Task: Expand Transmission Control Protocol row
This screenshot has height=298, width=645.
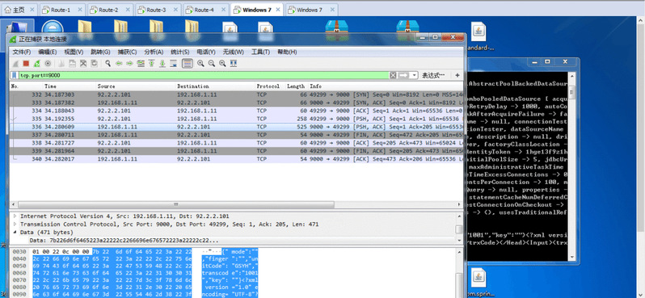Action: tap(15, 225)
